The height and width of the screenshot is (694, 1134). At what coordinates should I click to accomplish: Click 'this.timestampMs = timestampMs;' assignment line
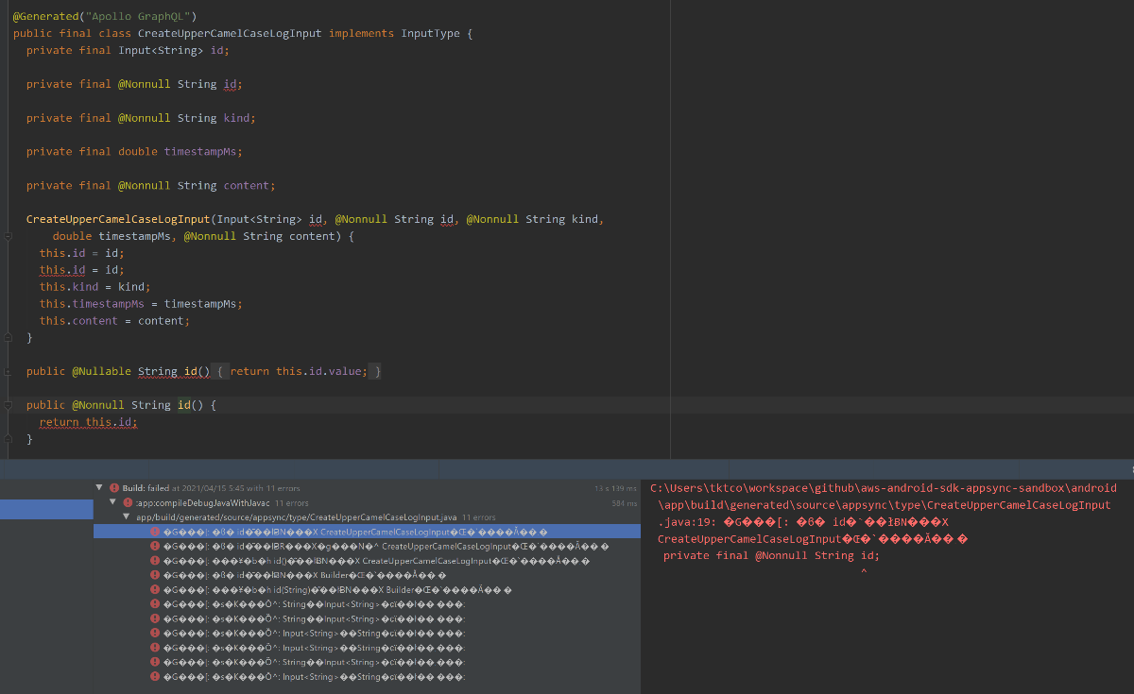pyautogui.click(x=141, y=303)
